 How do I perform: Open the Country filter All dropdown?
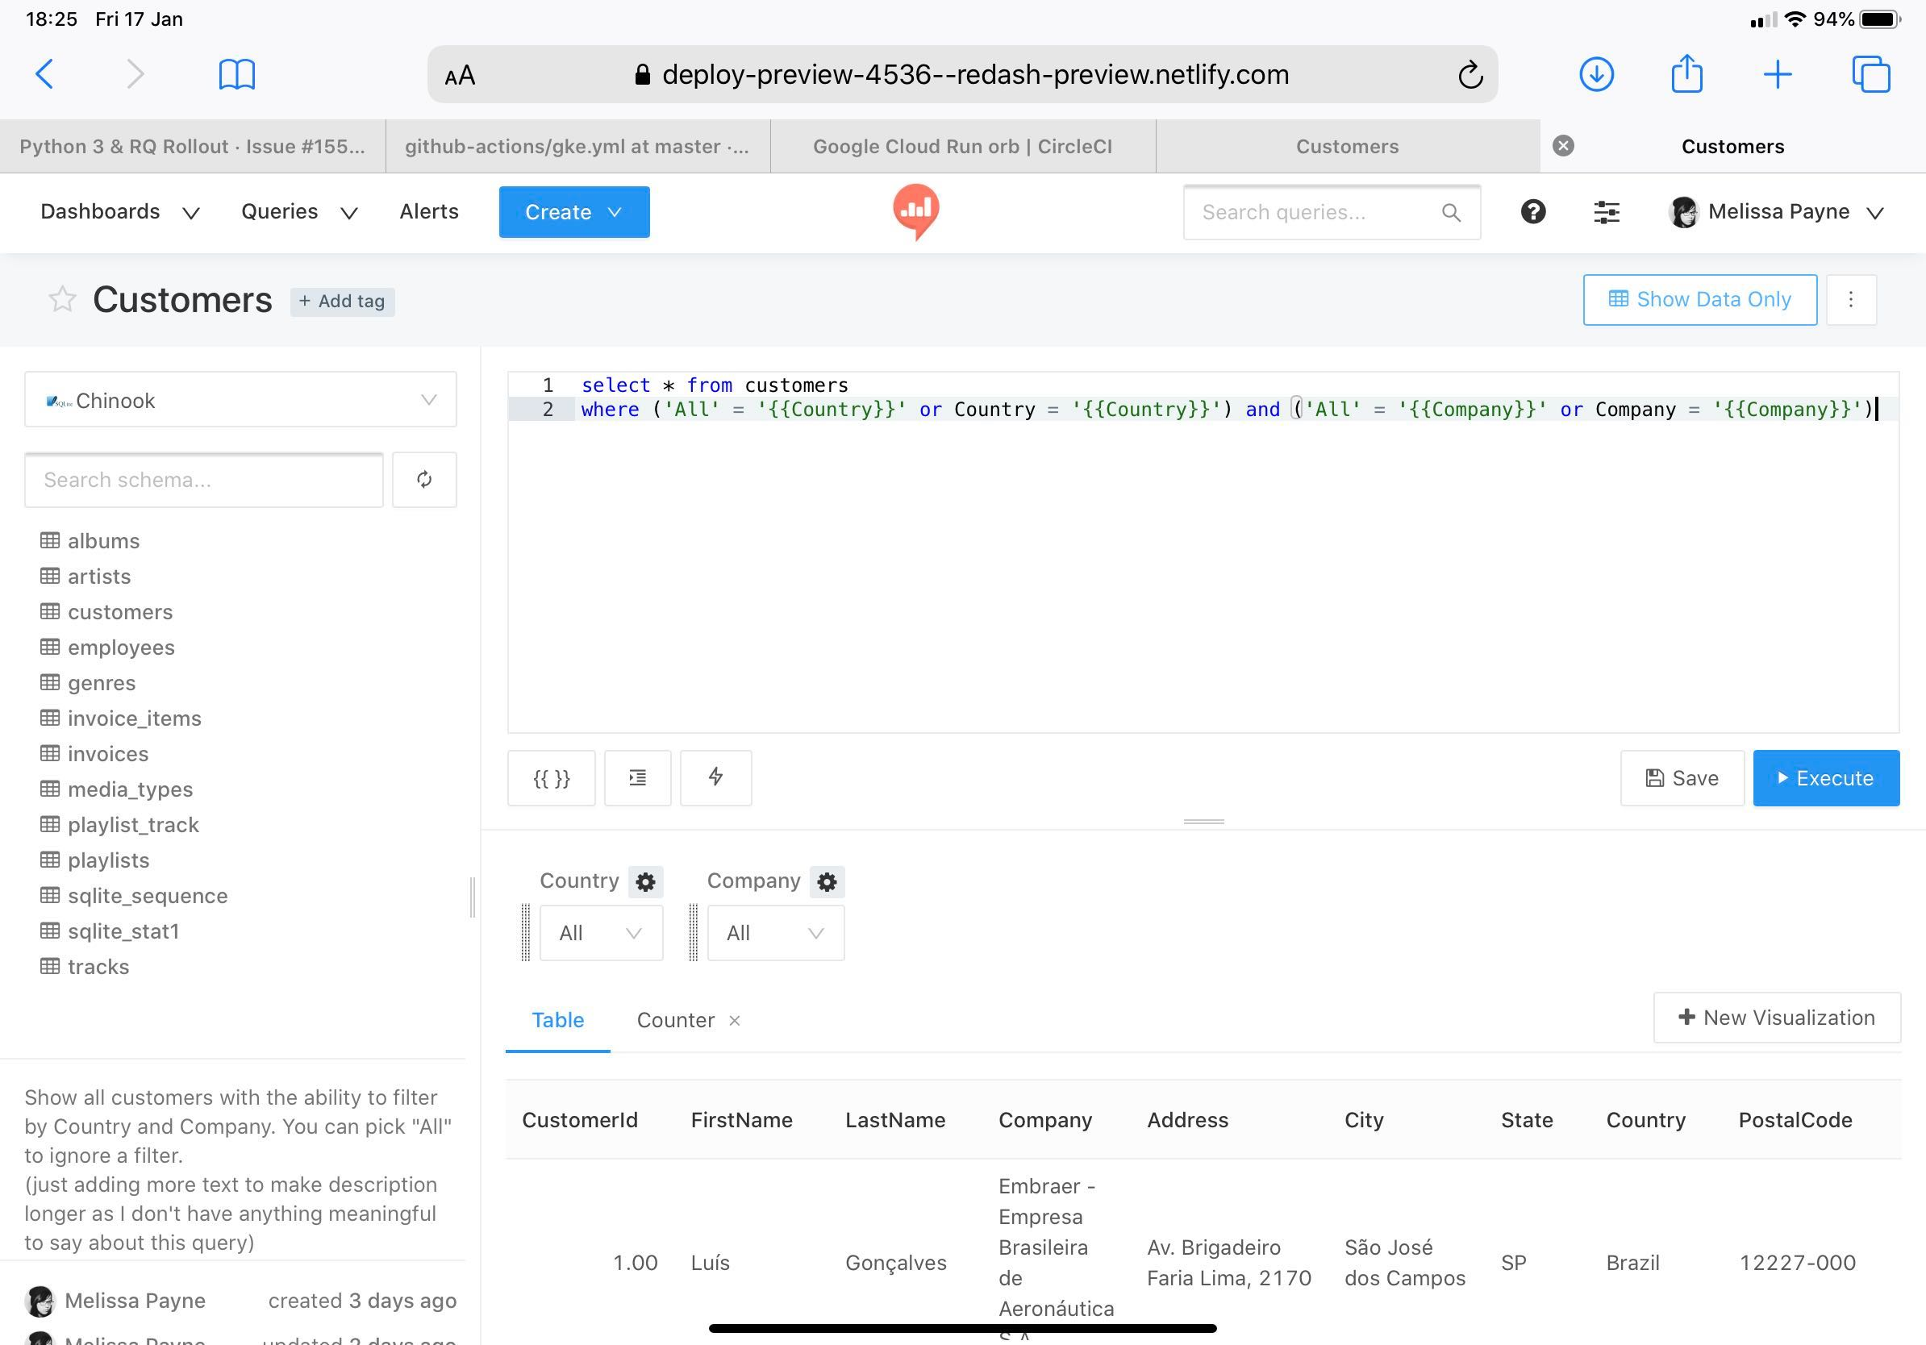601,932
